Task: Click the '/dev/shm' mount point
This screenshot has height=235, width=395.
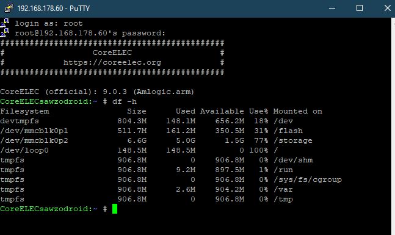Action: point(293,160)
